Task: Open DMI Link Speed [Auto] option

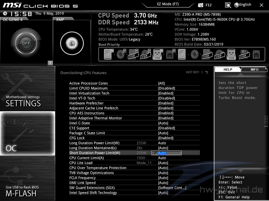Action: [x=134, y=183]
